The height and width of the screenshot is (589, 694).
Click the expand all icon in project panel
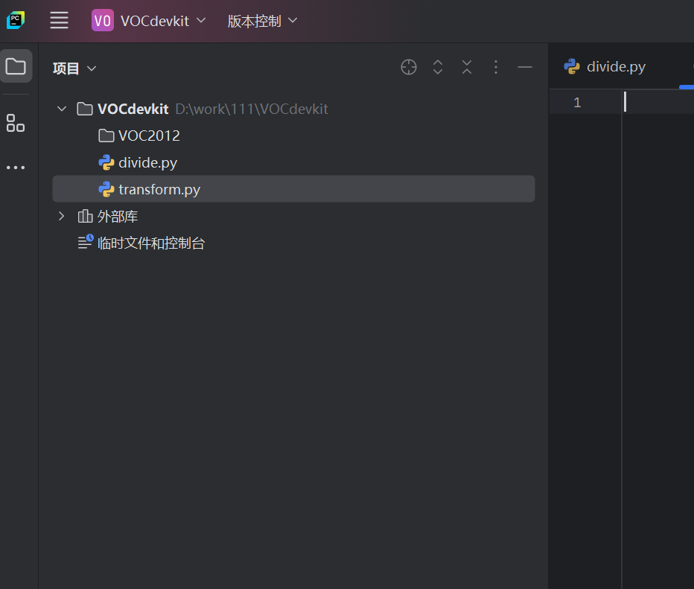[437, 67]
